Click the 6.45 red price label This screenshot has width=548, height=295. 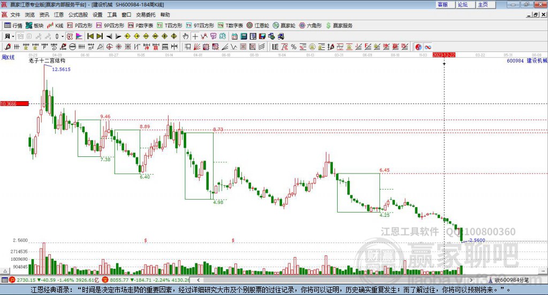point(384,170)
